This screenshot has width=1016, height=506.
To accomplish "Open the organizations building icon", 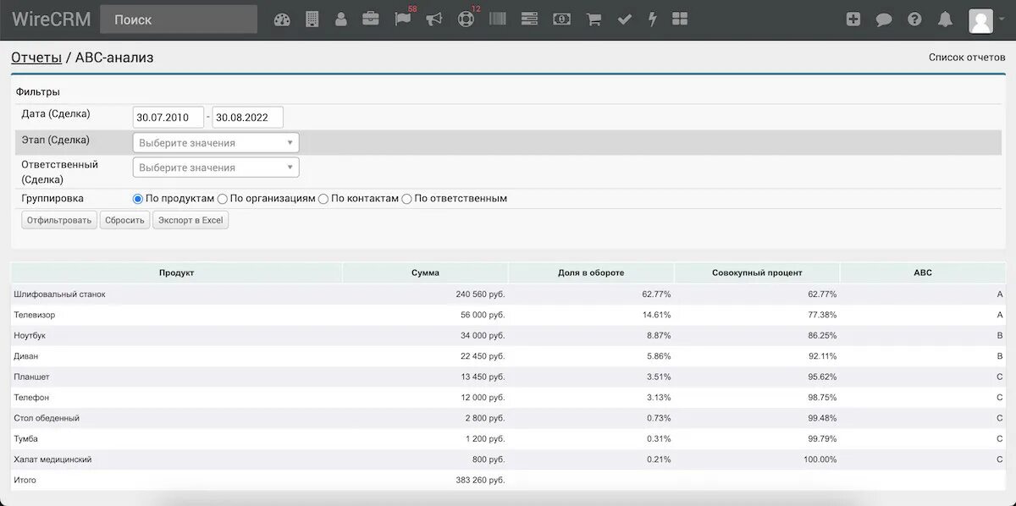I will [312, 19].
